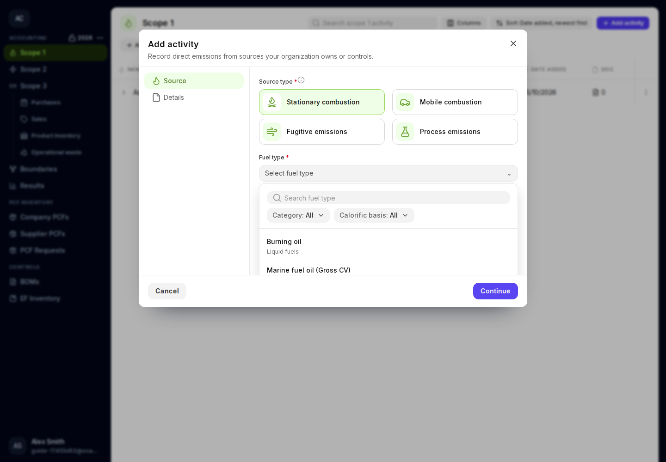Click Add activity button in background page

click(623, 23)
